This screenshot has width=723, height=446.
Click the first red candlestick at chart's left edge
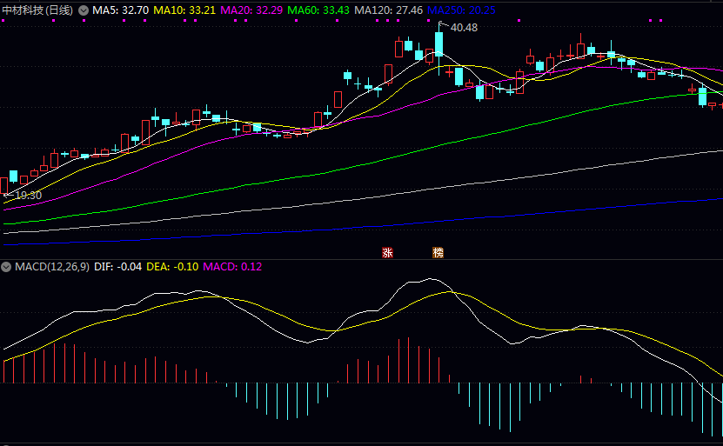tap(3, 185)
